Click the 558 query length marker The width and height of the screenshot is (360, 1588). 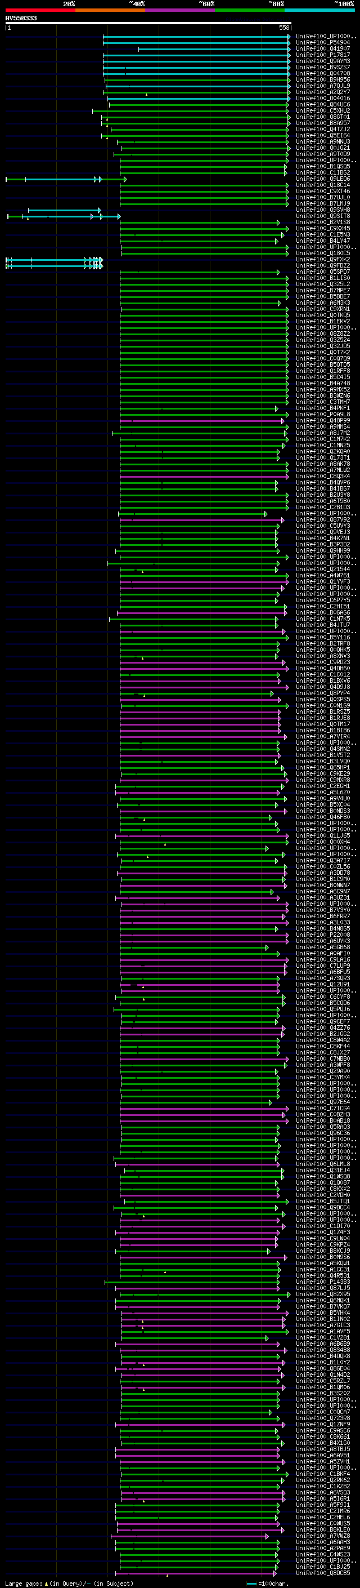click(x=284, y=28)
